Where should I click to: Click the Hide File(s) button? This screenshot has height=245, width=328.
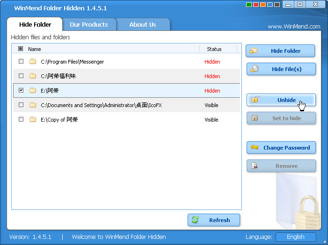(281, 69)
